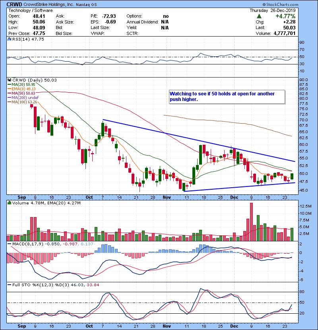Click the Chg value +2.28
Image resolution: width=318 pixels, height=330 pixels.
tap(289, 22)
